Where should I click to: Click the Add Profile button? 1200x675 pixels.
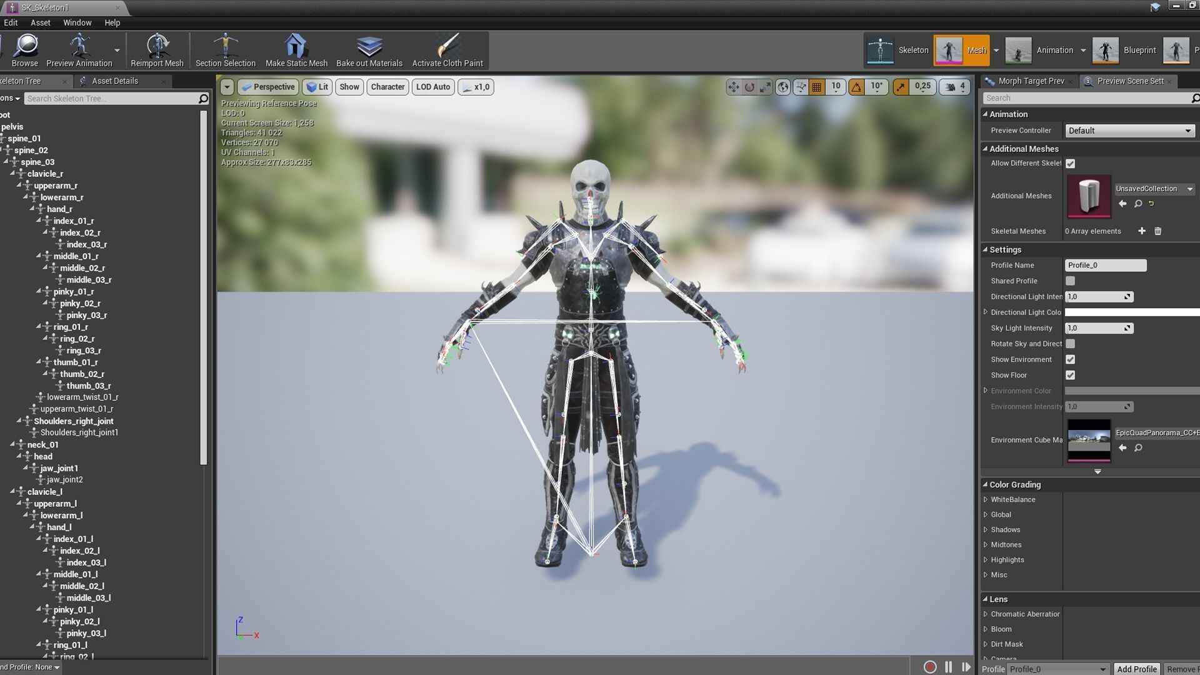pos(1136,669)
